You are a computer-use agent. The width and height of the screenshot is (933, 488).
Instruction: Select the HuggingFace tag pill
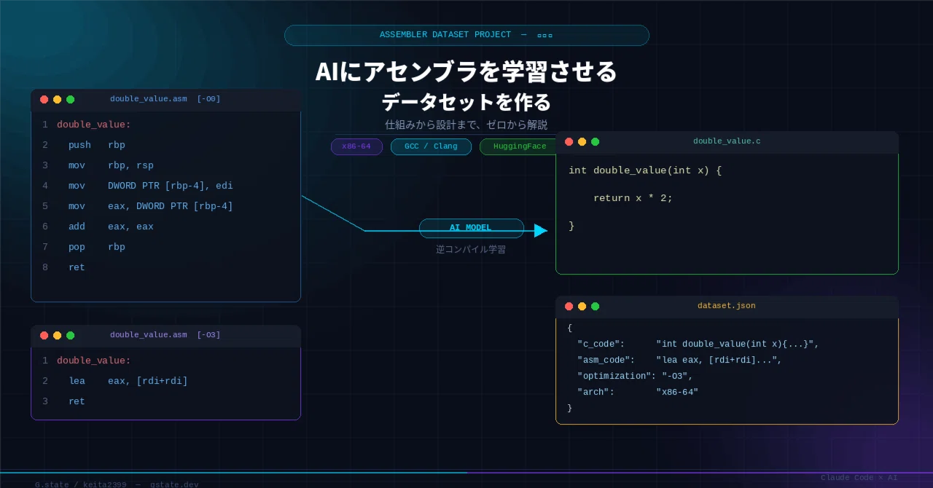point(519,146)
